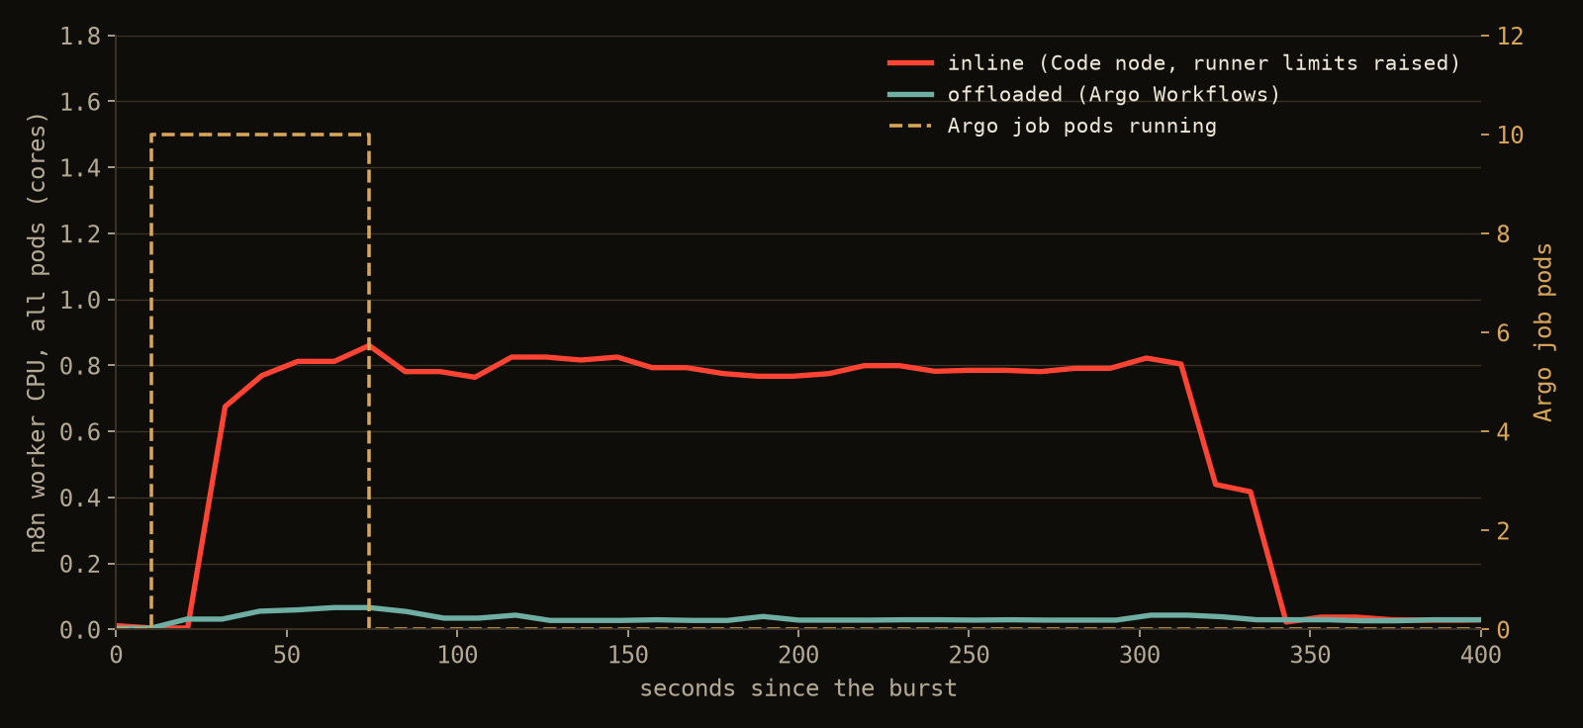
Task: Select the "offloaded (Argo Workflows)" legend label
Action: 1114,95
